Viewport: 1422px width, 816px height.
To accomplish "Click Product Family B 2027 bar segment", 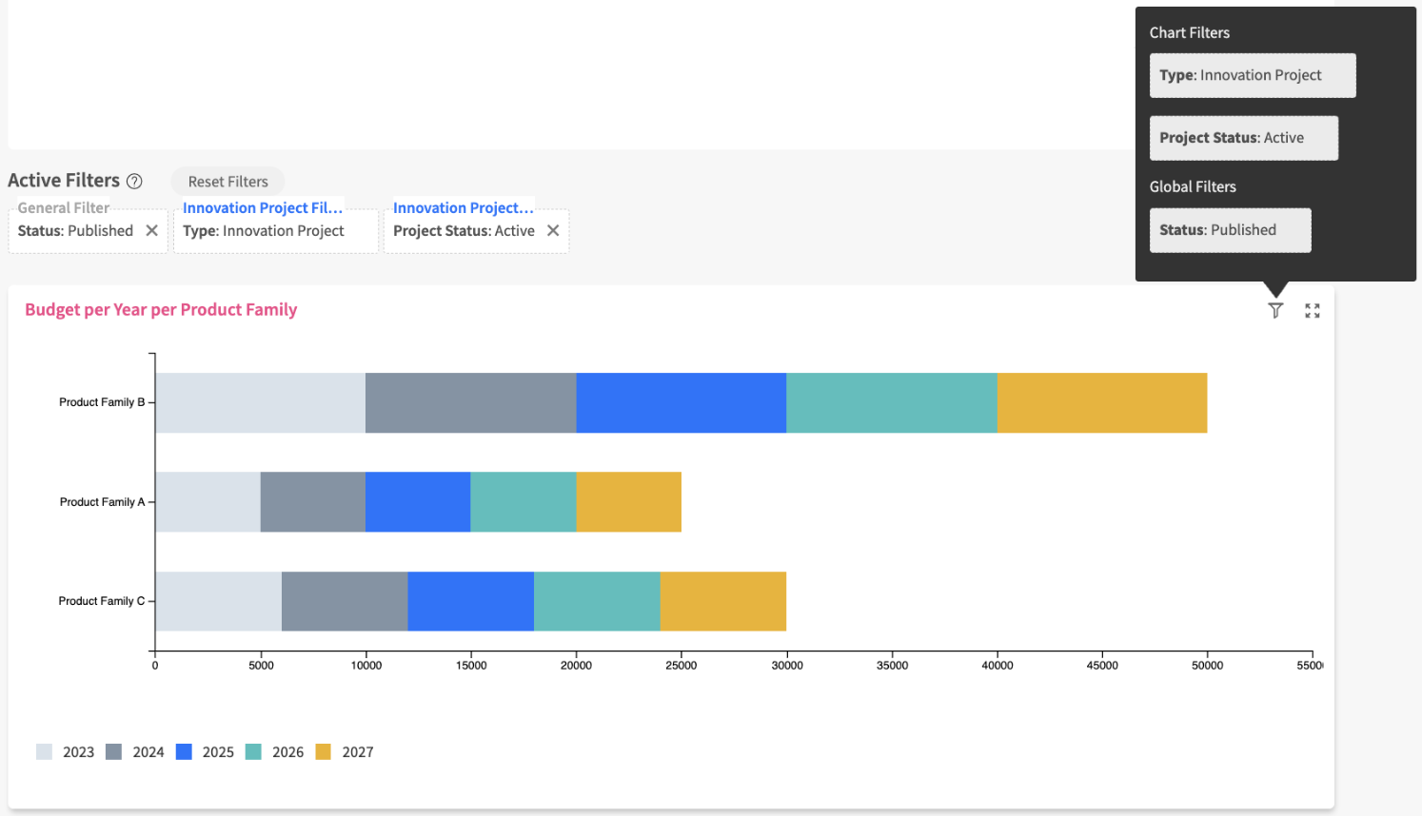I will (1101, 403).
